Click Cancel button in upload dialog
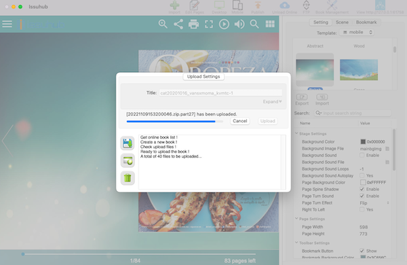The height and width of the screenshot is (265, 407). click(240, 121)
